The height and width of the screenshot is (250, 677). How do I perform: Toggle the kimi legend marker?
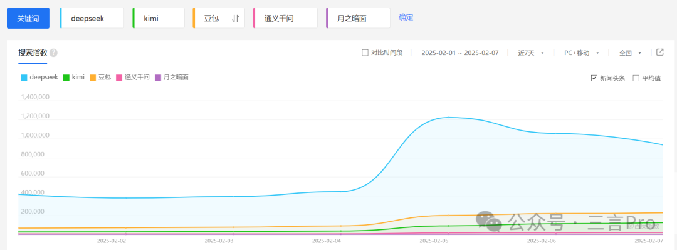click(68, 77)
